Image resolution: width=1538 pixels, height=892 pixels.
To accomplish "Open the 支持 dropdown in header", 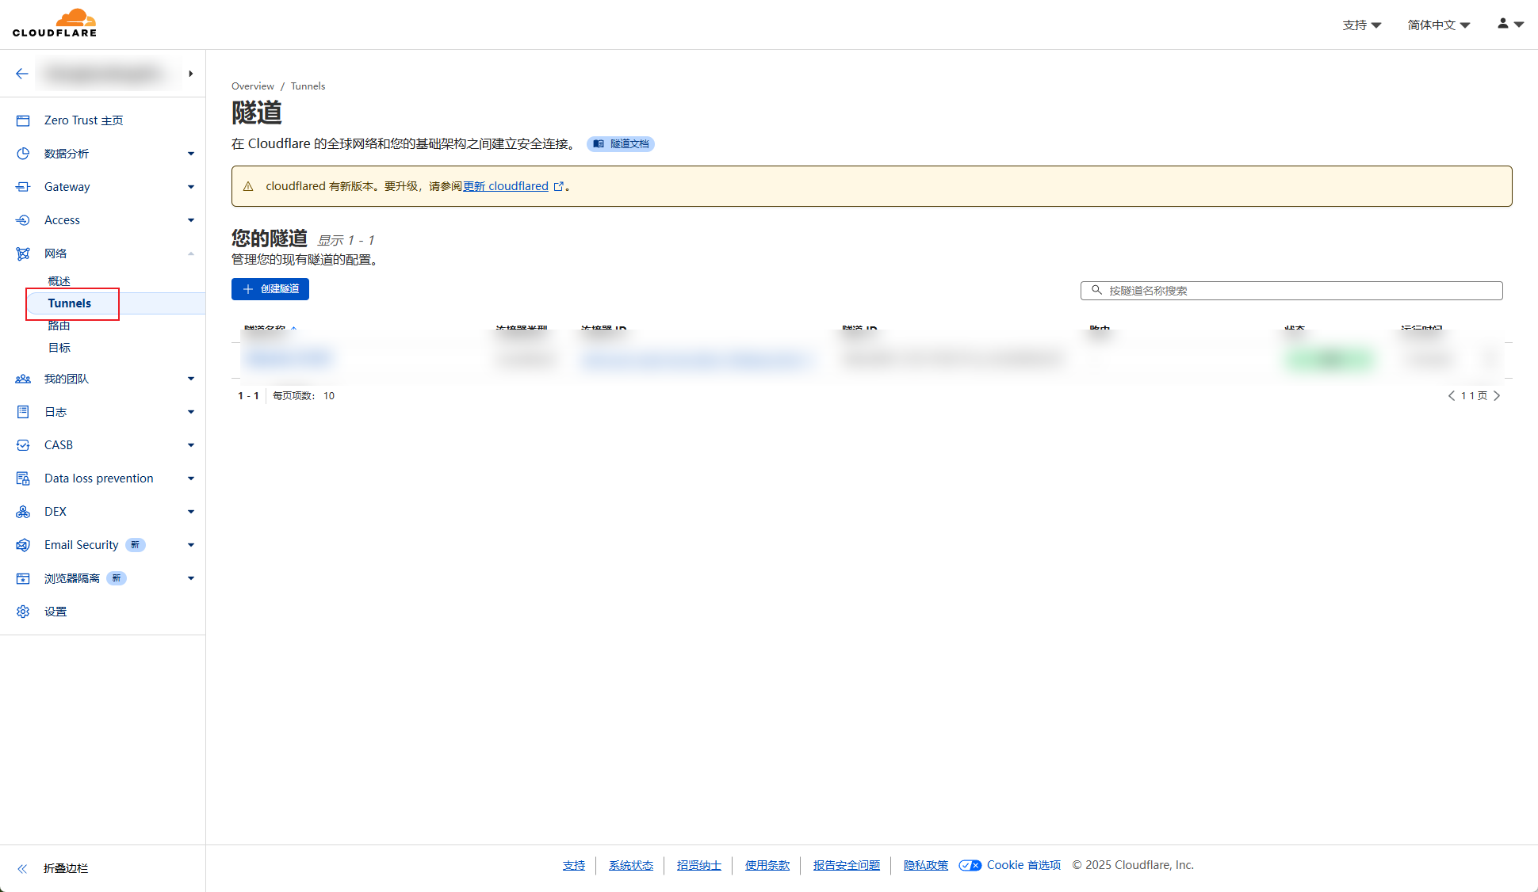I will (1361, 25).
